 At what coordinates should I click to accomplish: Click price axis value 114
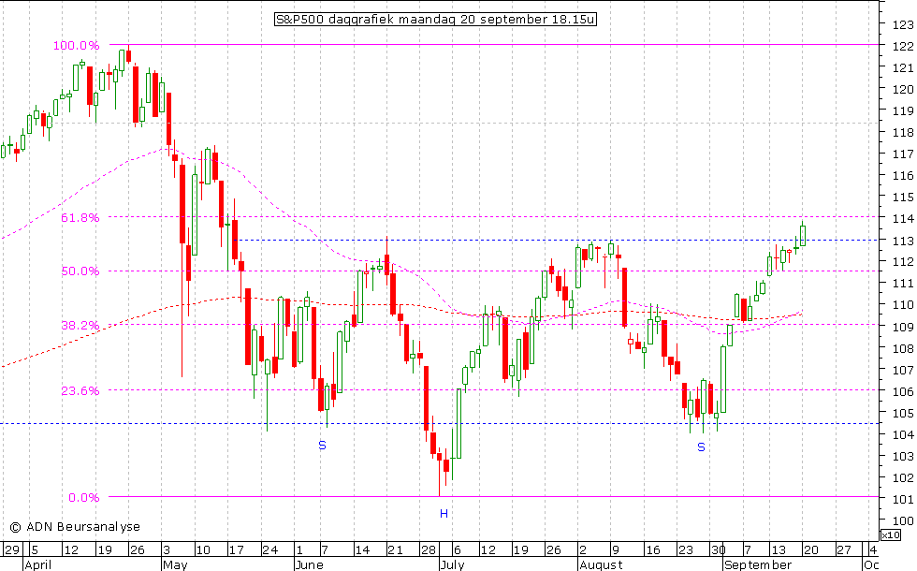click(903, 219)
